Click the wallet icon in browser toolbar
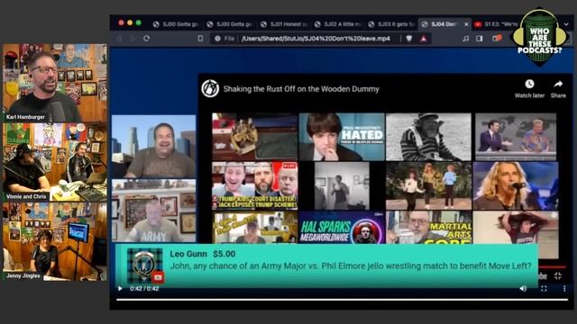Image resolution: width=577 pixels, height=324 pixels. tap(497, 38)
